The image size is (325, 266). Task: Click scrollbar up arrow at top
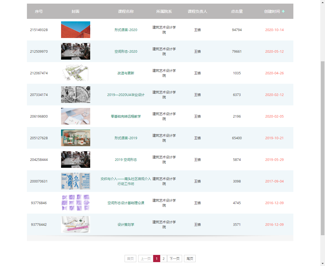[323, 2]
